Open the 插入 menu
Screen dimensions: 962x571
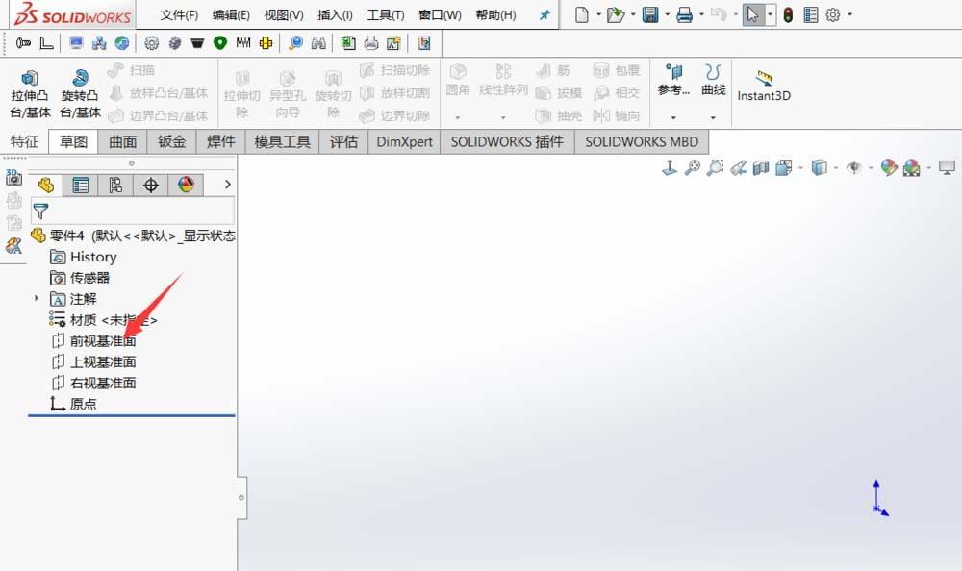click(334, 14)
